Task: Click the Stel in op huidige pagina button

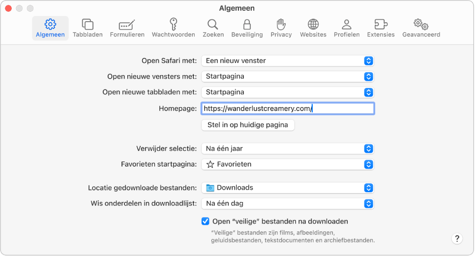Action: click(x=248, y=125)
